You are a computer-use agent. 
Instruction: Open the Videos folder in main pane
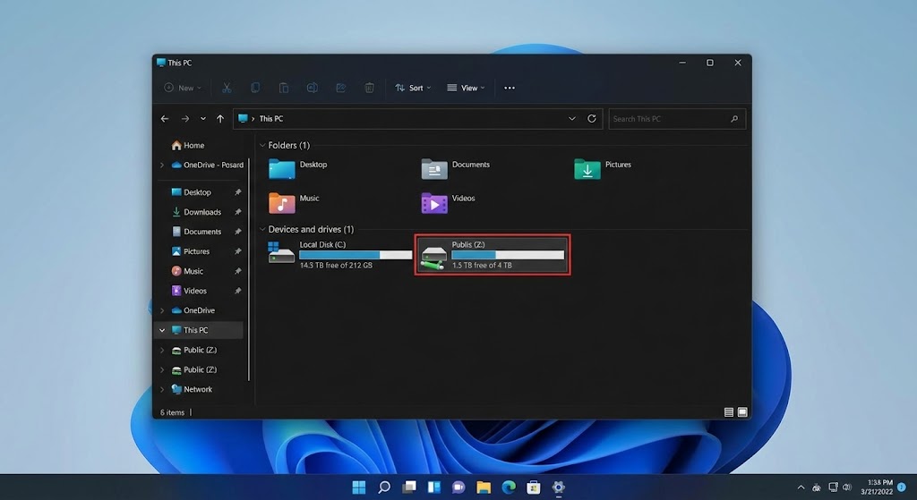(x=450, y=202)
